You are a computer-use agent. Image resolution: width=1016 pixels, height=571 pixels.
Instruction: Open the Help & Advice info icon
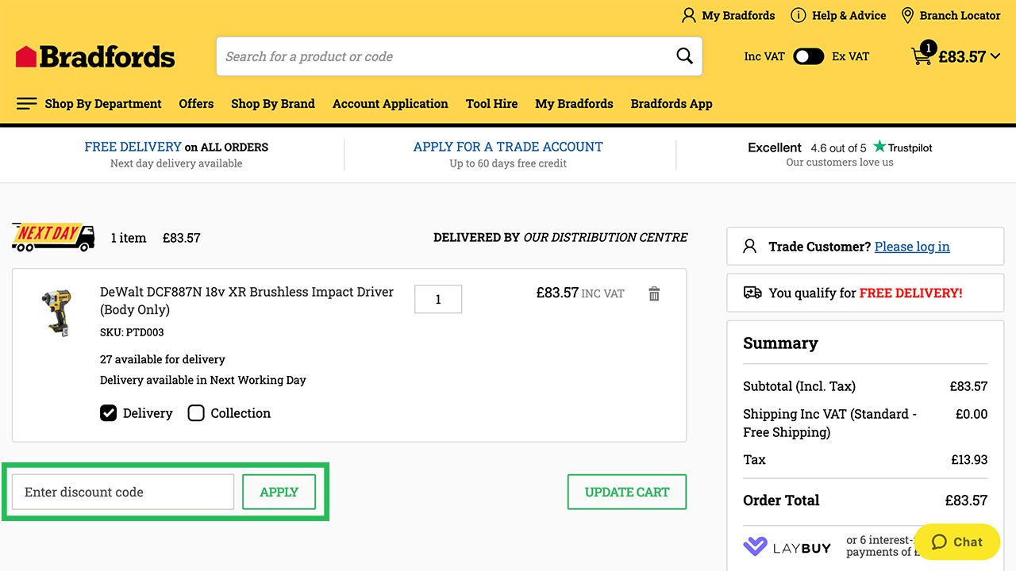799,16
